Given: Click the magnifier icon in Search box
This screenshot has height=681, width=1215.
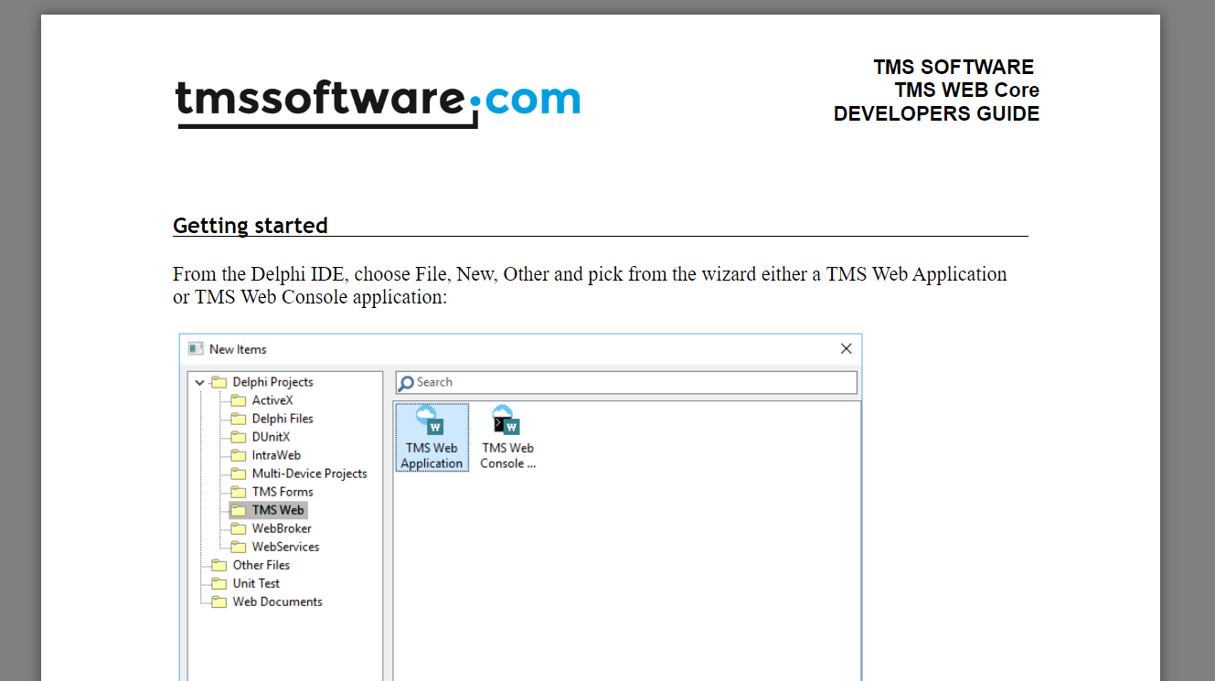Looking at the screenshot, I should pos(407,383).
